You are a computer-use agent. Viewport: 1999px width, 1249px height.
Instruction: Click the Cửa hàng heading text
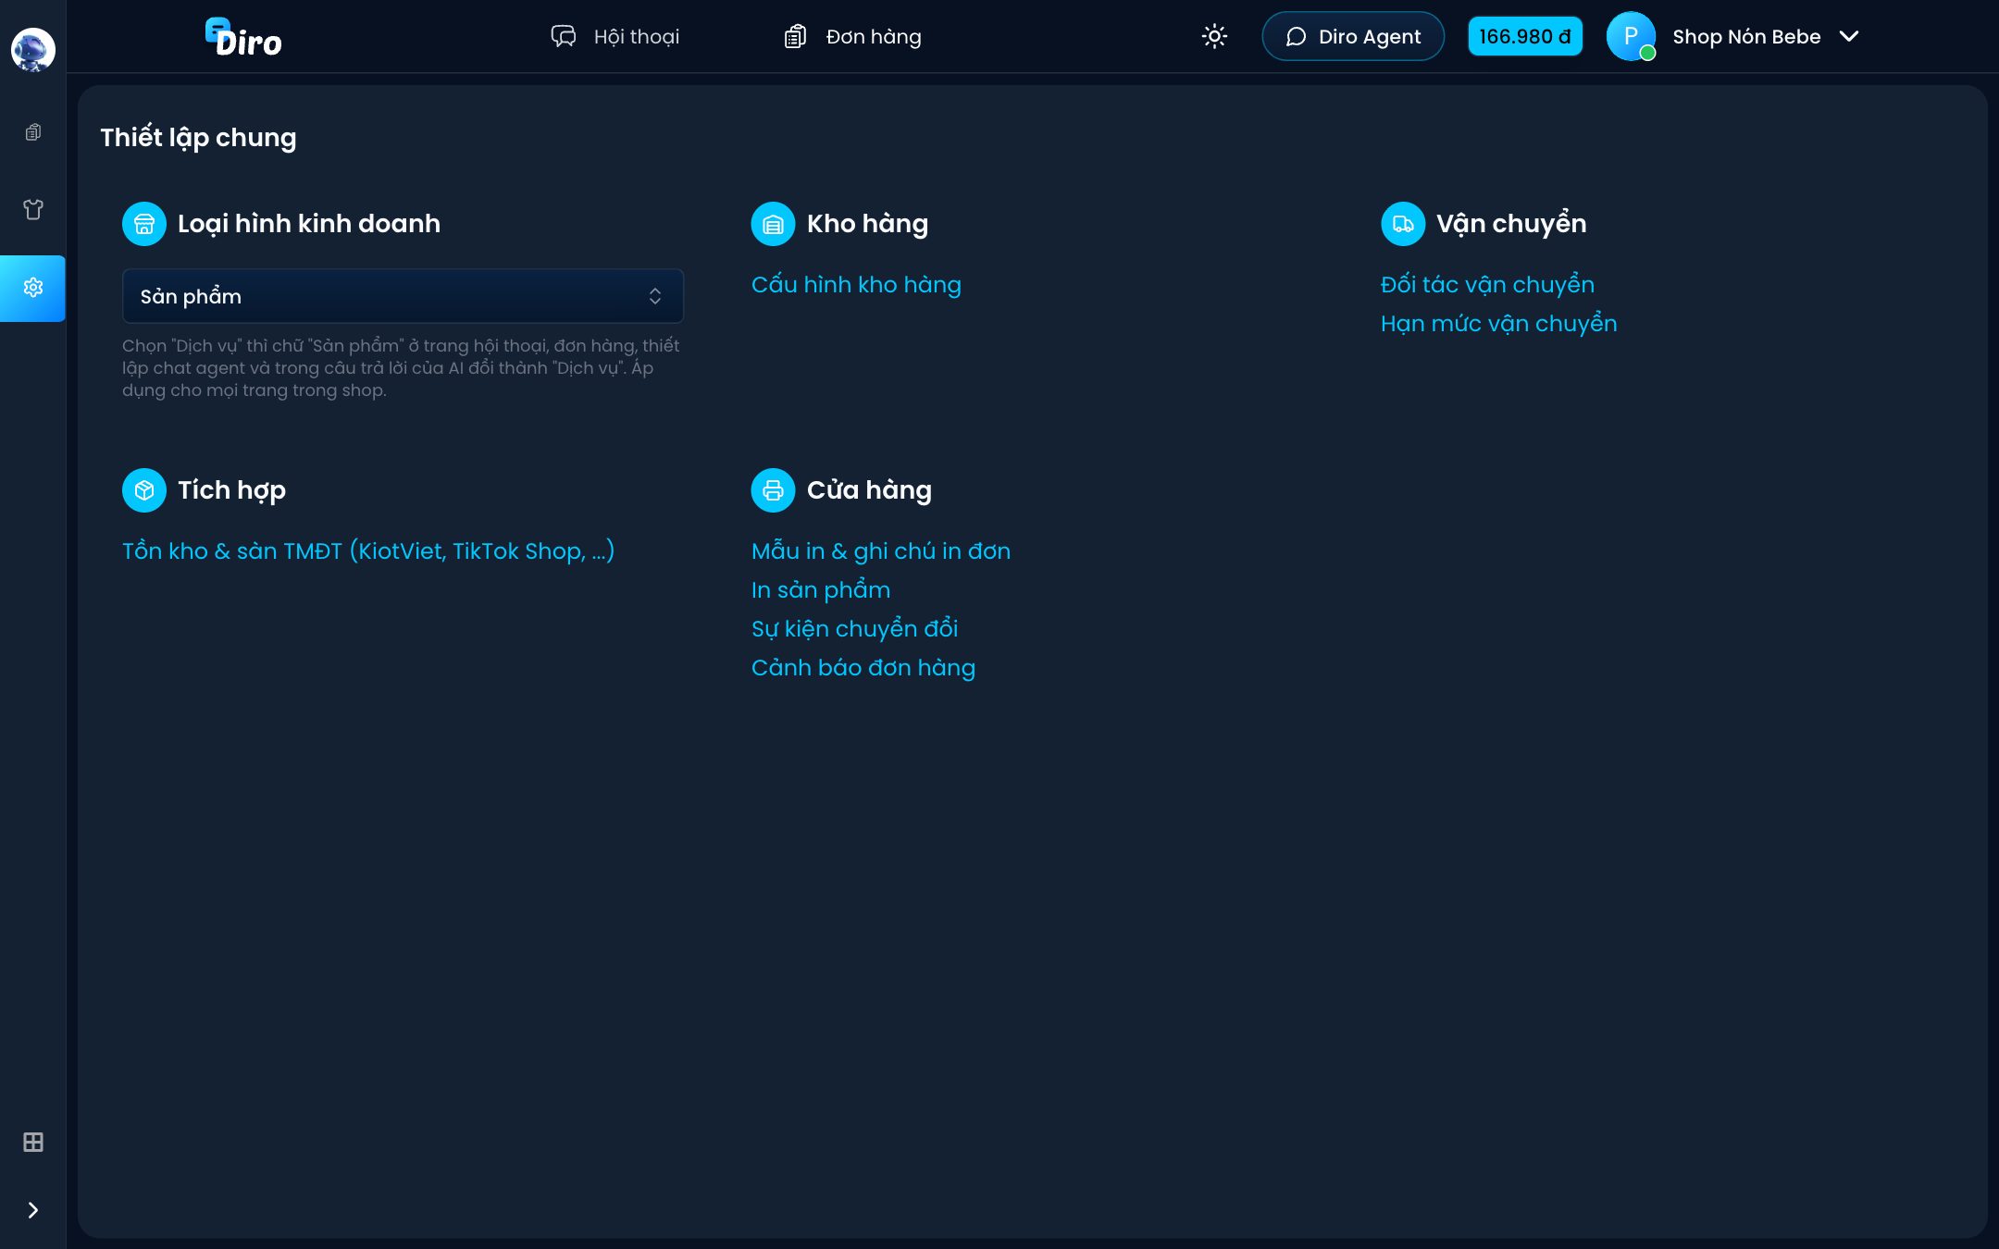pos(869,490)
